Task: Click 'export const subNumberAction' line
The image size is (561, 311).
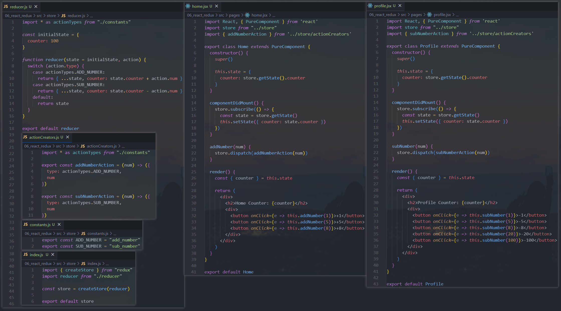Action: [x=96, y=196]
